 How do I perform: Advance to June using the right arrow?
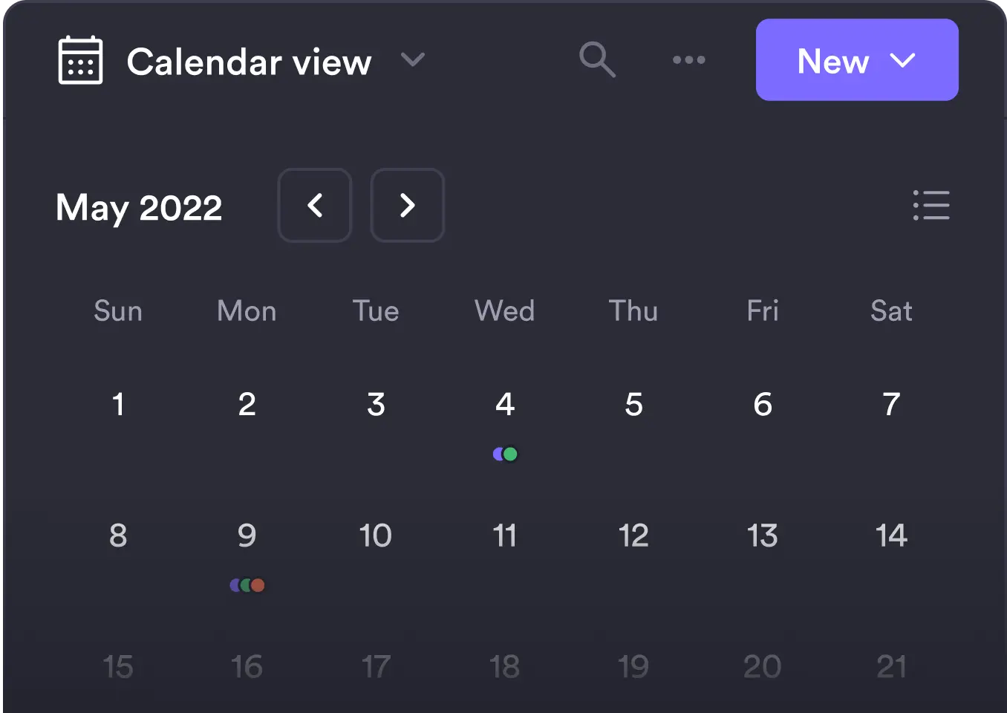(x=407, y=206)
